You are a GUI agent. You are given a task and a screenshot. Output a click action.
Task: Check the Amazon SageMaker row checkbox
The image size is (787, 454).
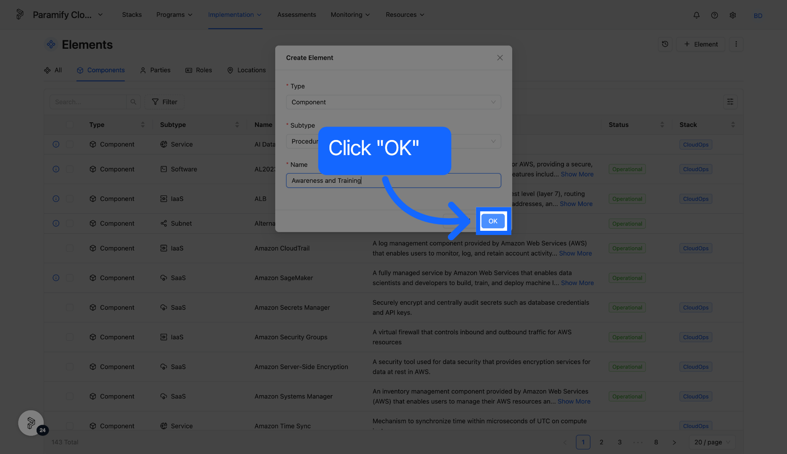pyautogui.click(x=70, y=278)
